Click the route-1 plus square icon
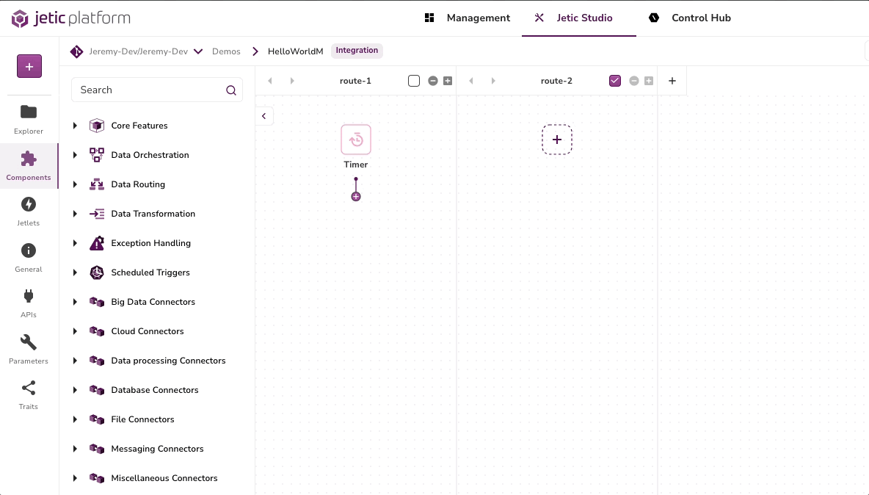Image resolution: width=869 pixels, height=495 pixels. [448, 81]
